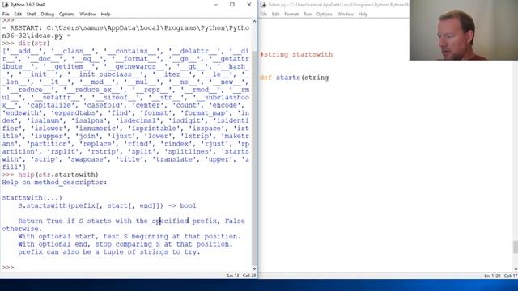
Task: Click the 'def starts(string' line in editor
Action: 294,78
